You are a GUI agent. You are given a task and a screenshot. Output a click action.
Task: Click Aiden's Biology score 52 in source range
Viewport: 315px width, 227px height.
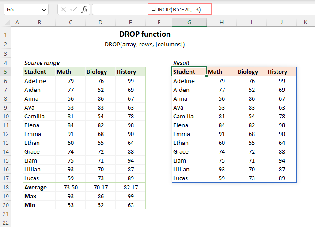101,90
